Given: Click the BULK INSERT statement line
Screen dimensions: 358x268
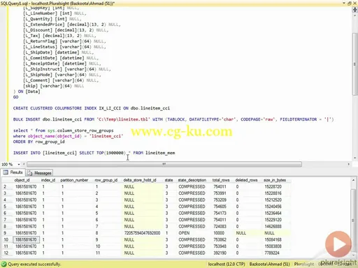Looking at the screenshot, I should click(173, 119).
